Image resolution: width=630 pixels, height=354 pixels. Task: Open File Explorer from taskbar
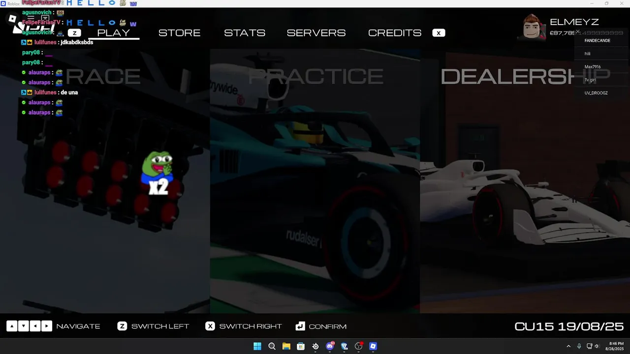(286, 346)
